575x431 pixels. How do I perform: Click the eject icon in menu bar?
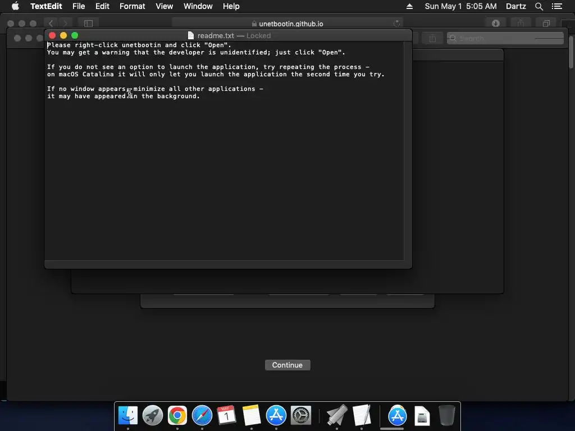click(x=409, y=6)
